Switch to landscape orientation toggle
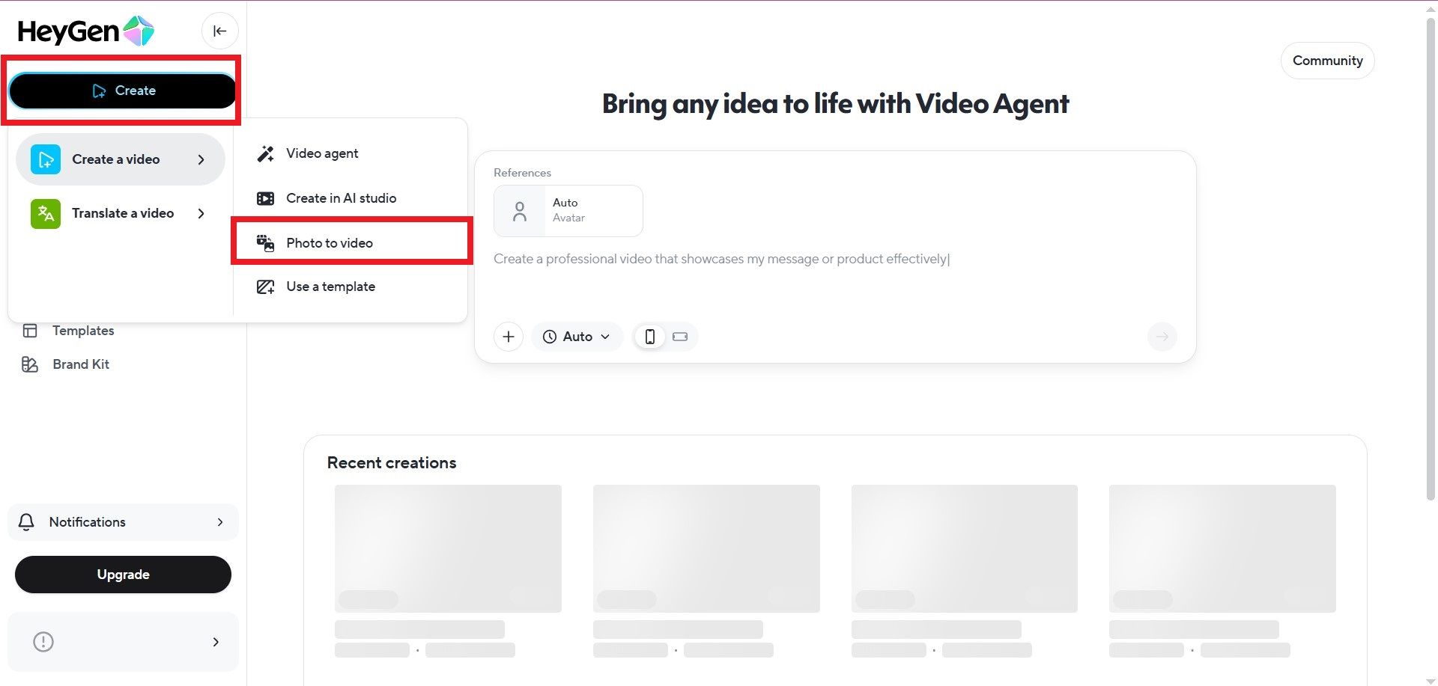This screenshot has height=686, width=1438. [x=680, y=337]
